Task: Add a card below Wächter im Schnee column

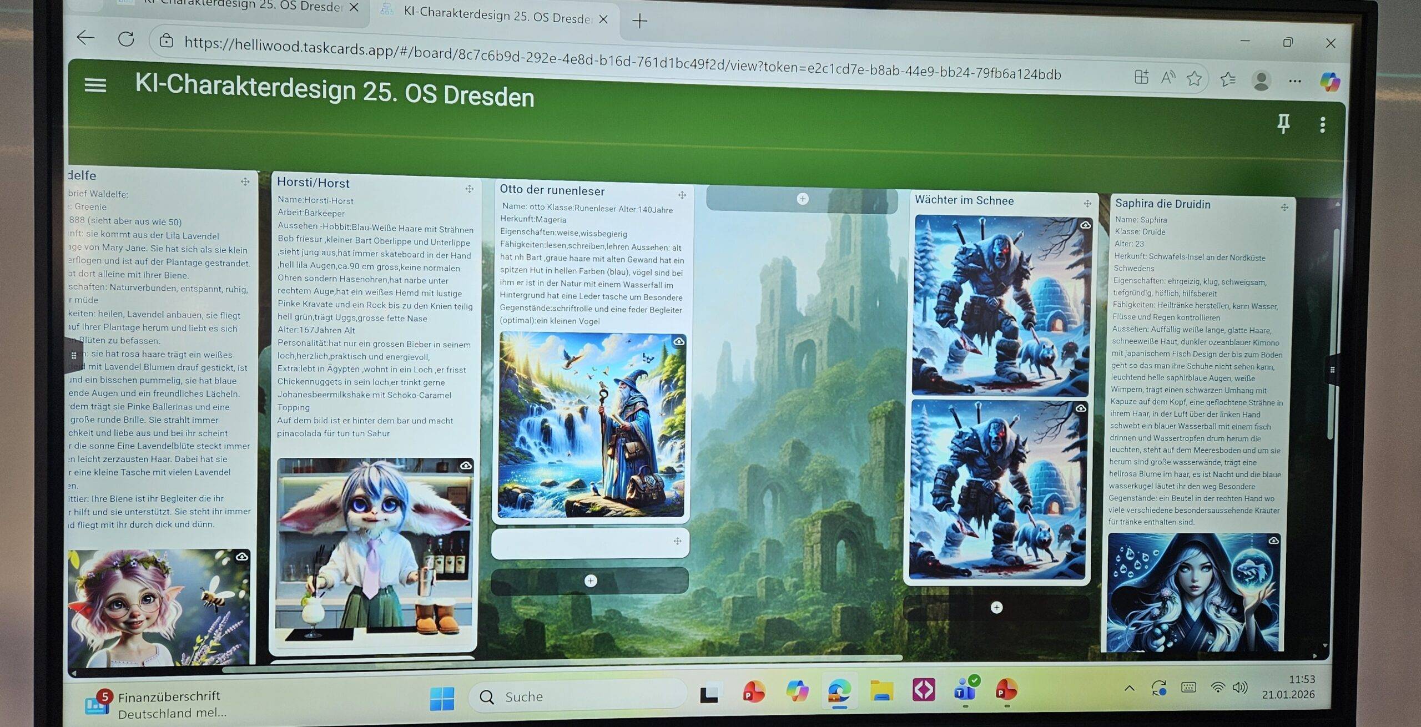Action: (996, 608)
